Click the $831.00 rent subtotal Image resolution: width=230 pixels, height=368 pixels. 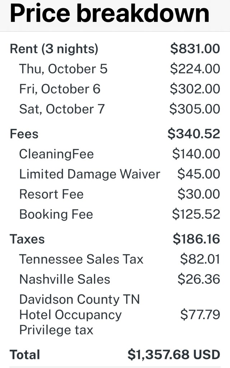(195, 49)
